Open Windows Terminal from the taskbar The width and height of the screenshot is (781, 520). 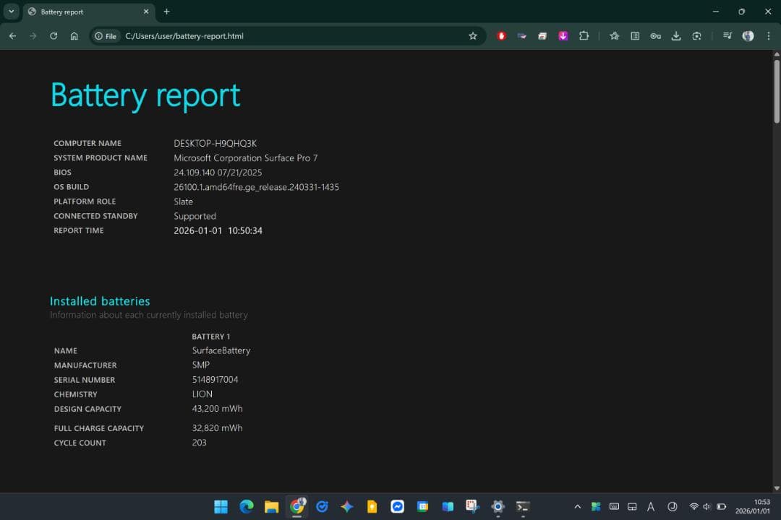pos(522,506)
